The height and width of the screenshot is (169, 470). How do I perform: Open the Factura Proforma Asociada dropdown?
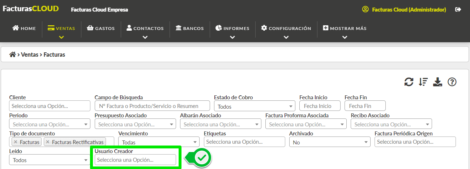tap(306, 124)
